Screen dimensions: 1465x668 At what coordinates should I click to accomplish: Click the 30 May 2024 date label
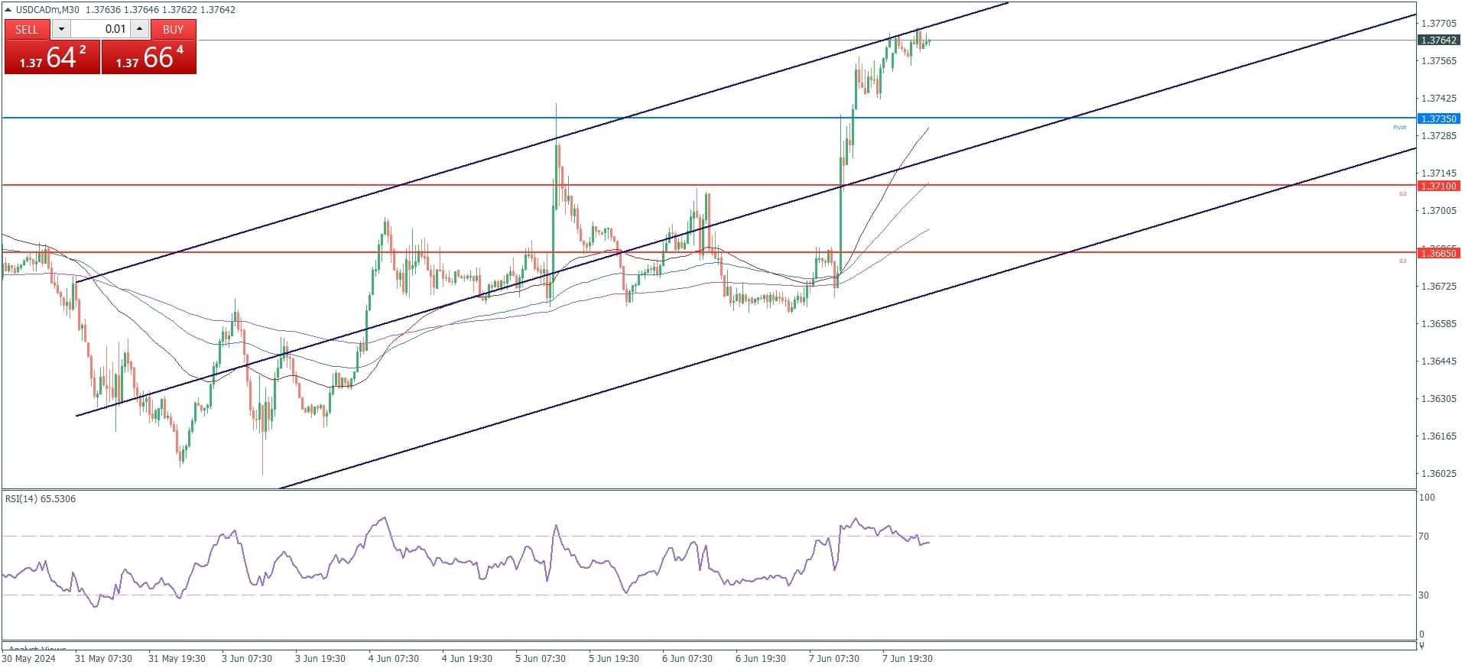click(x=29, y=659)
